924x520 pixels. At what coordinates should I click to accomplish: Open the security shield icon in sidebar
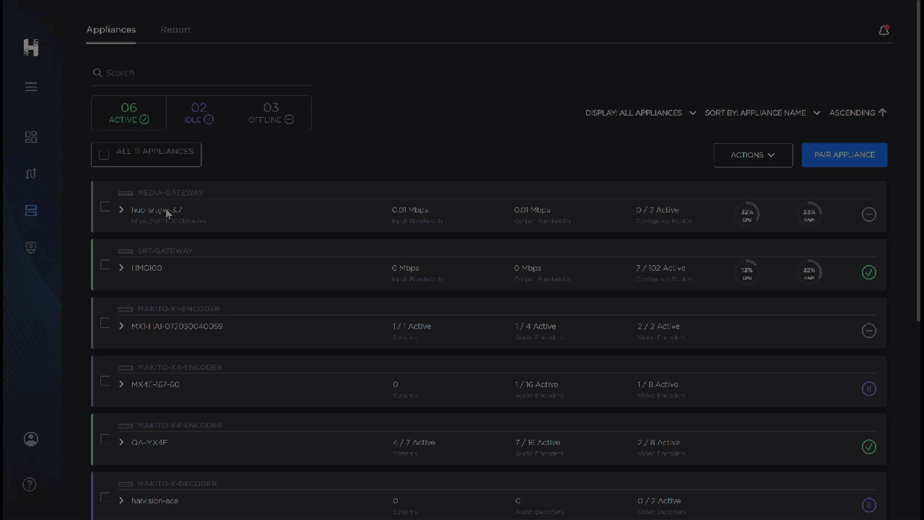point(31,248)
